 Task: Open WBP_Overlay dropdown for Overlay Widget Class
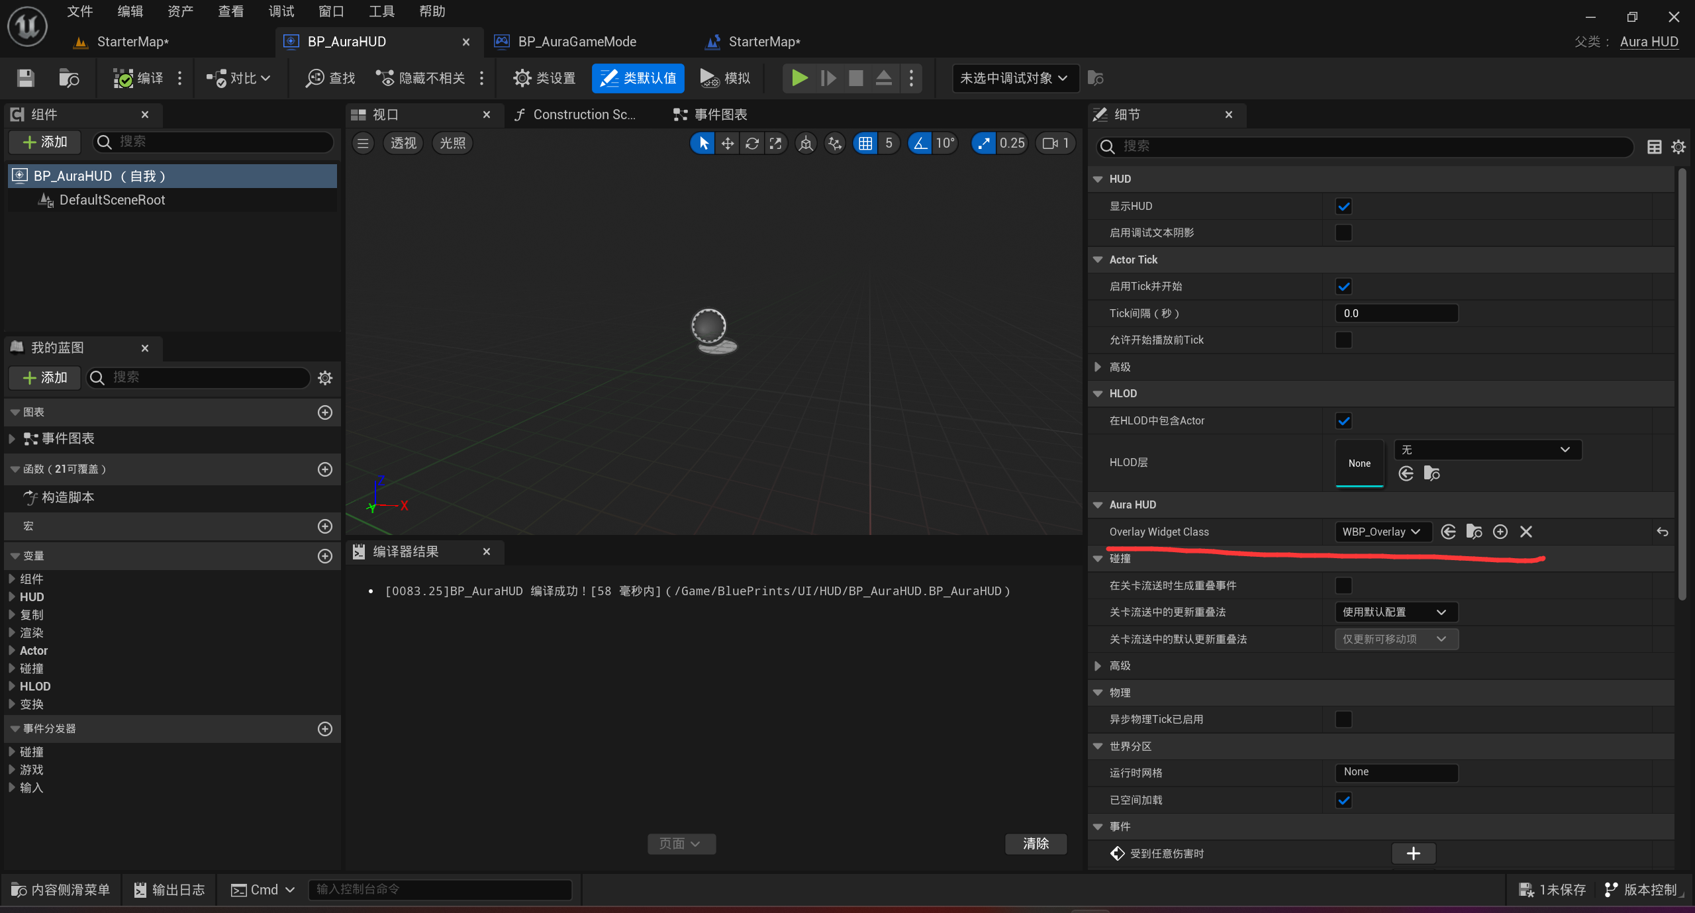click(1381, 531)
